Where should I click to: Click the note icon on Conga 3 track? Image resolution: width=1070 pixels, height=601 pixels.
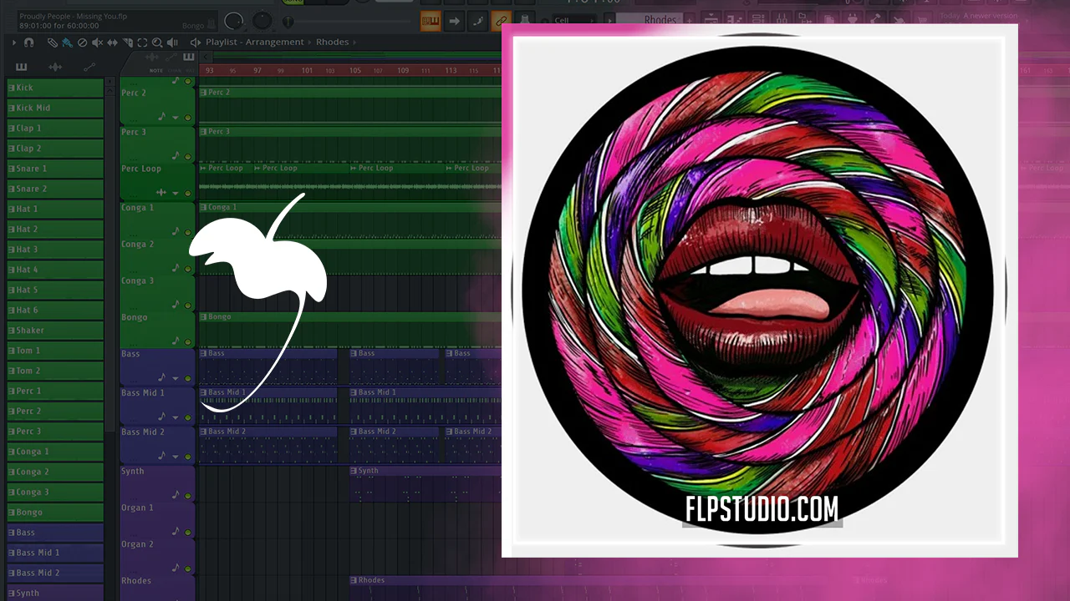176,305
